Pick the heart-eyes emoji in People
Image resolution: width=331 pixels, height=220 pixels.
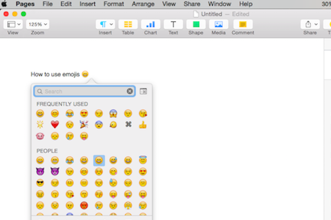click(143, 172)
